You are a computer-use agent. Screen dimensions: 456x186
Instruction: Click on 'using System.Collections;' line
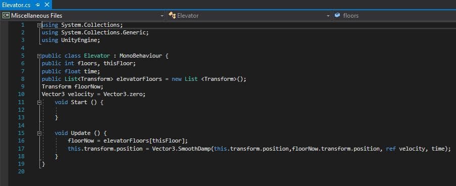point(82,25)
